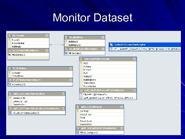
Task: Collapse the spEE_GetConnectionsLookupTableAdapter section
Action: coord(63,108)
